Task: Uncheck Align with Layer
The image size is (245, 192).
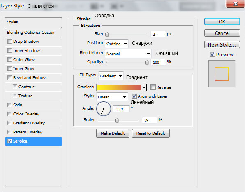Action: pos(134,96)
